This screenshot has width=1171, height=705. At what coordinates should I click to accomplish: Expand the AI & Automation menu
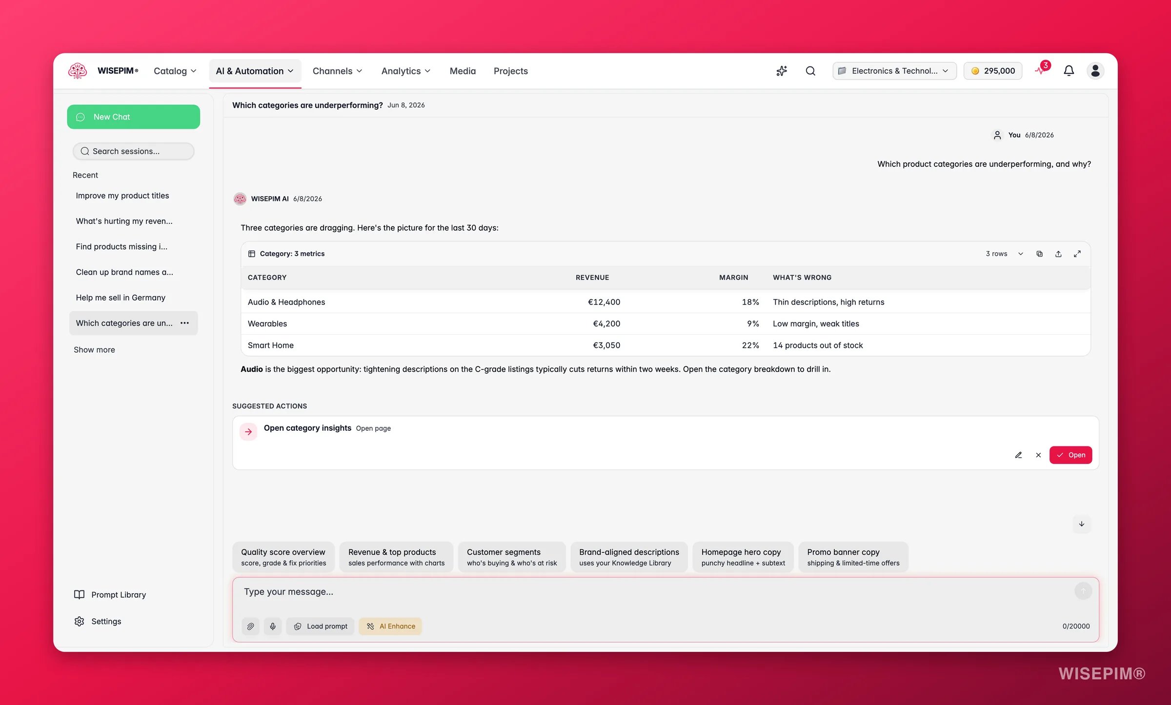(x=255, y=71)
